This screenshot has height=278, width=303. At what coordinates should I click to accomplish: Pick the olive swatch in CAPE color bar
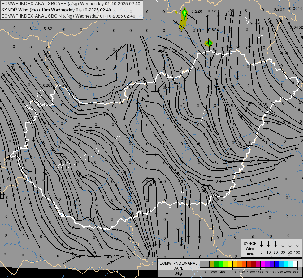point(212,264)
